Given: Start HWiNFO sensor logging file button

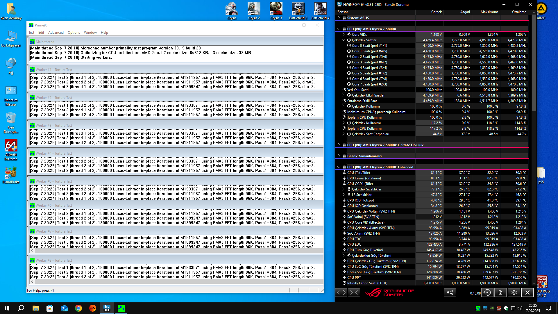Looking at the screenshot, I should pyautogui.click(x=500, y=292).
